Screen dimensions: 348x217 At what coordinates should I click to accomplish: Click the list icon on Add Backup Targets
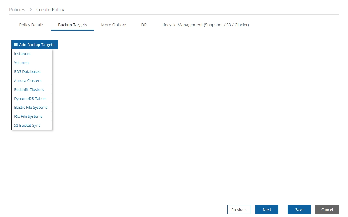(16, 45)
